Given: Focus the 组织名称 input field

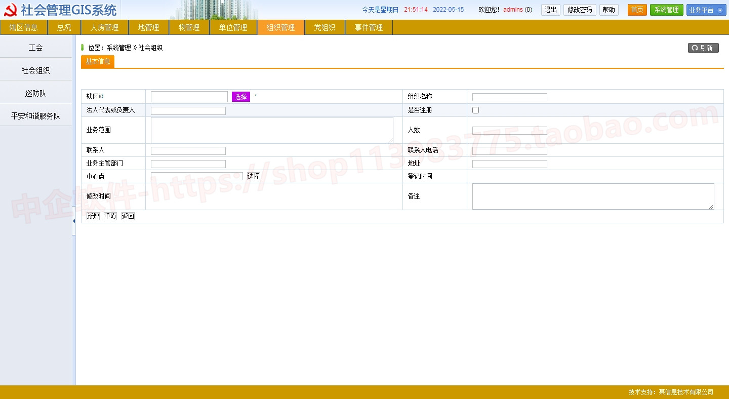Looking at the screenshot, I should [x=510, y=97].
